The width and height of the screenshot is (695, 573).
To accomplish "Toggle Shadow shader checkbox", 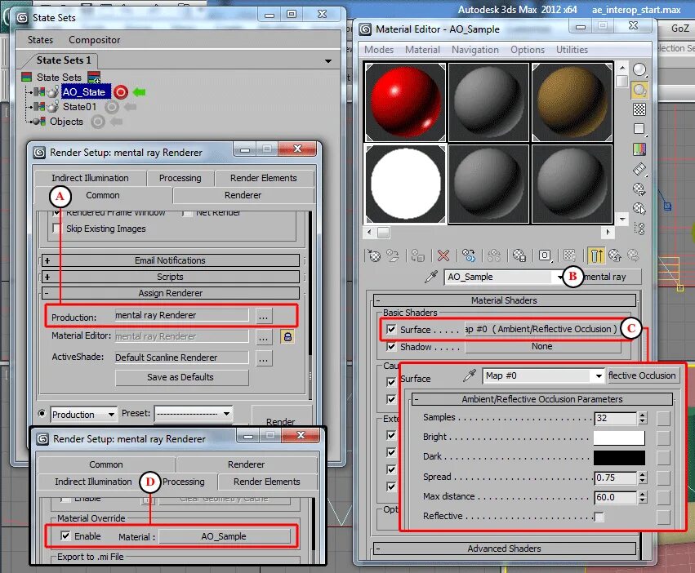I will [x=391, y=347].
